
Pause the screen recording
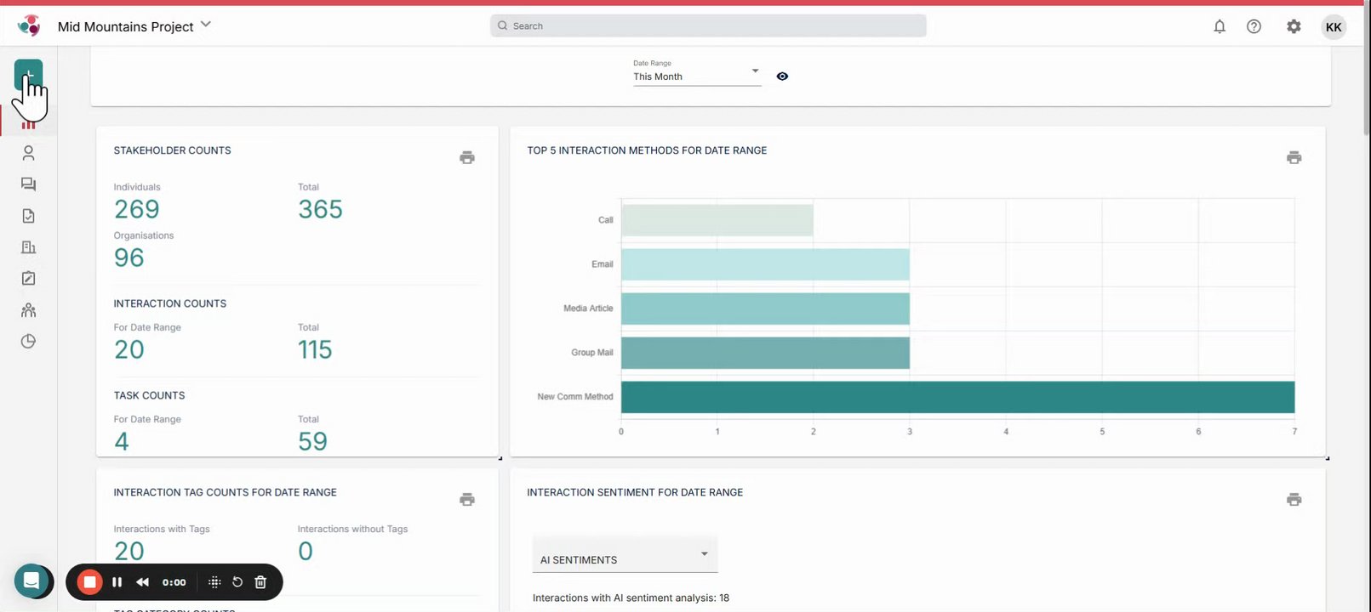tap(117, 582)
